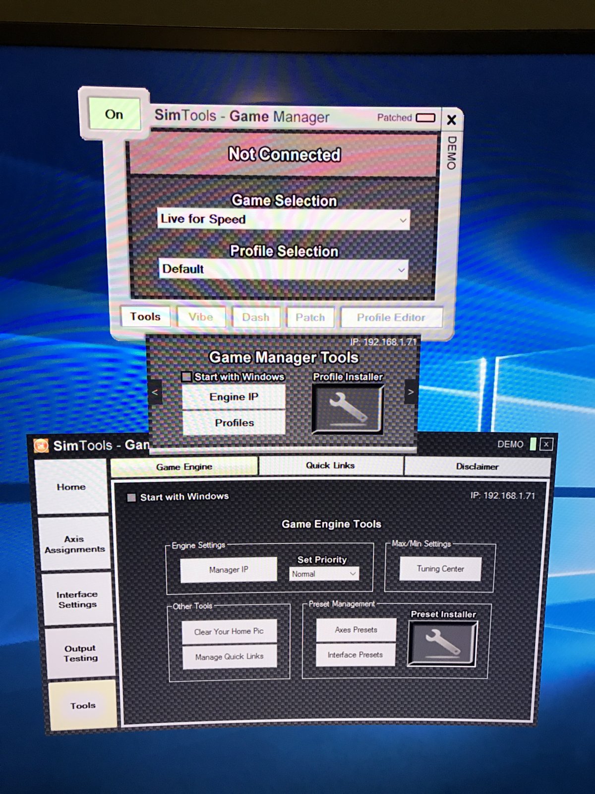Click the vertical DEMO label in Game Manager
The width and height of the screenshot is (595, 794).
[451, 153]
